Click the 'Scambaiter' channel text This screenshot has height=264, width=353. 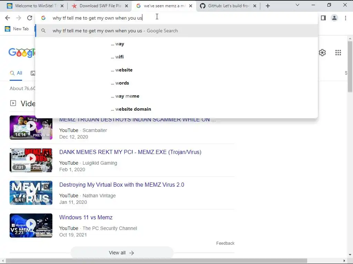click(94, 130)
